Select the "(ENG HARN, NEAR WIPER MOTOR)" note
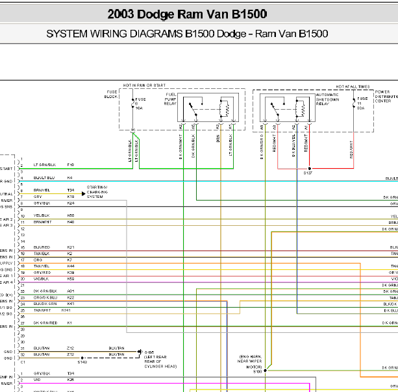The width and height of the screenshot is (398, 392). (249, 361)
